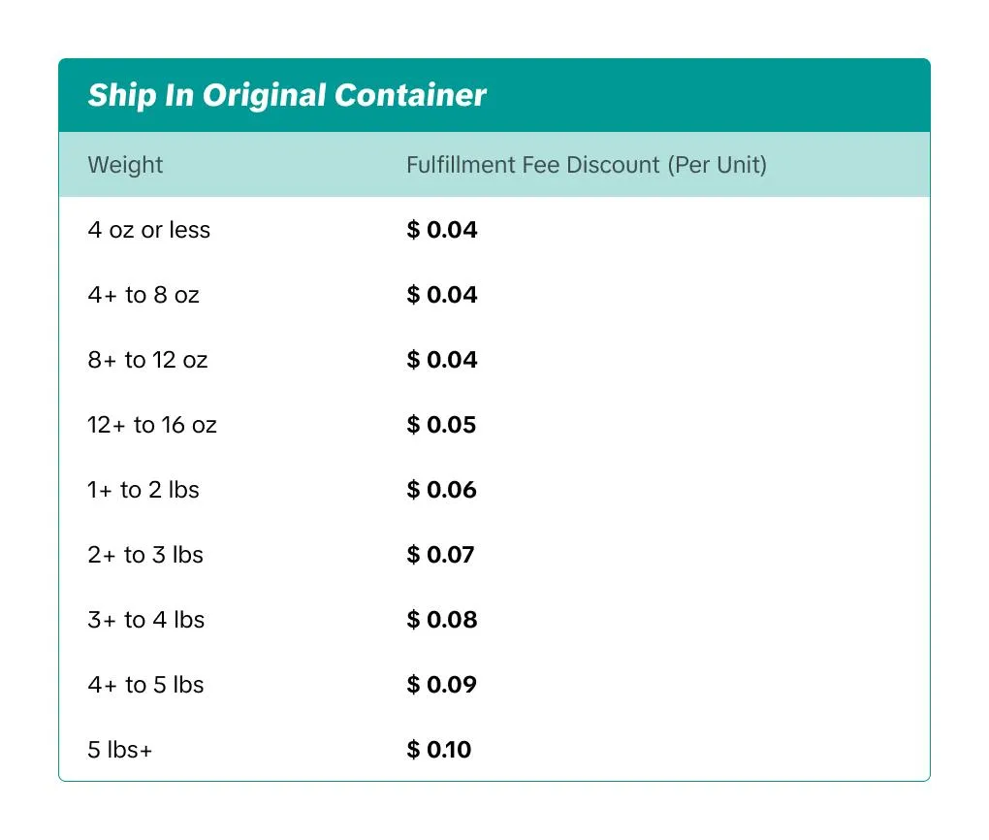This screenshot has width=989, height=840.
Task: Click the Ship In Original Container title
Action: [287, 95]
